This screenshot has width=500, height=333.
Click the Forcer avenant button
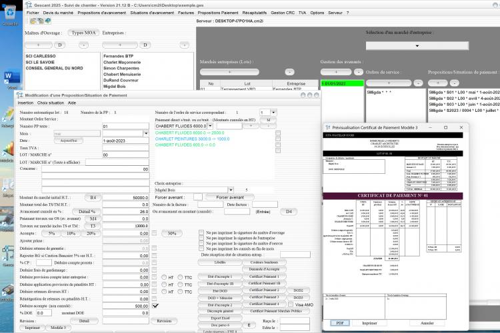tap(230, 197)
